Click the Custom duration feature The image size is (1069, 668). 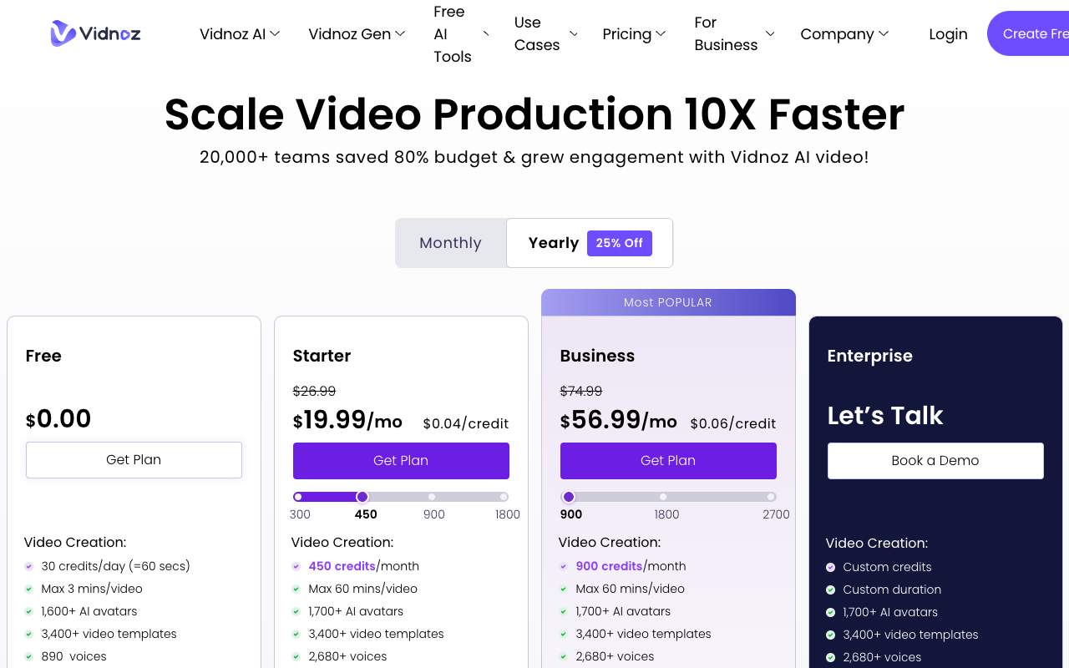pos(892,590)
